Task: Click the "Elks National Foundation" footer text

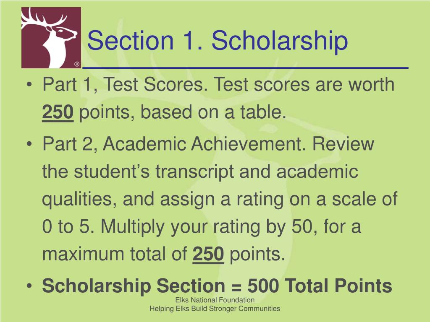Action: tap(215, 300)
